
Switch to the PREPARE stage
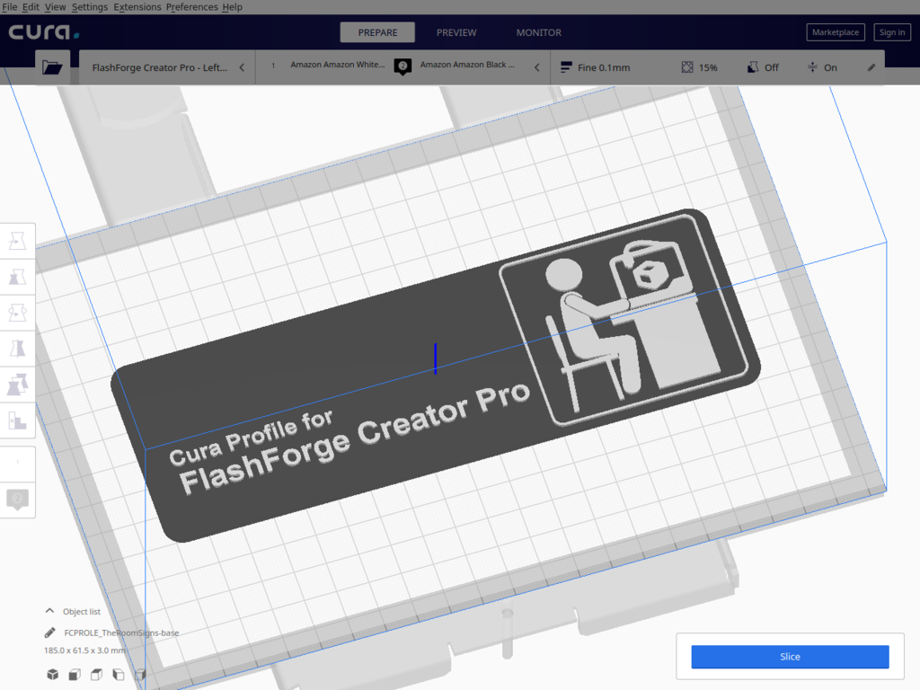pos(377,32)
